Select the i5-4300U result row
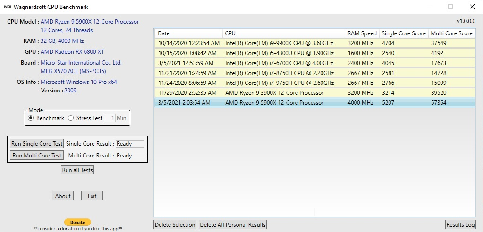 coord(315,53)
